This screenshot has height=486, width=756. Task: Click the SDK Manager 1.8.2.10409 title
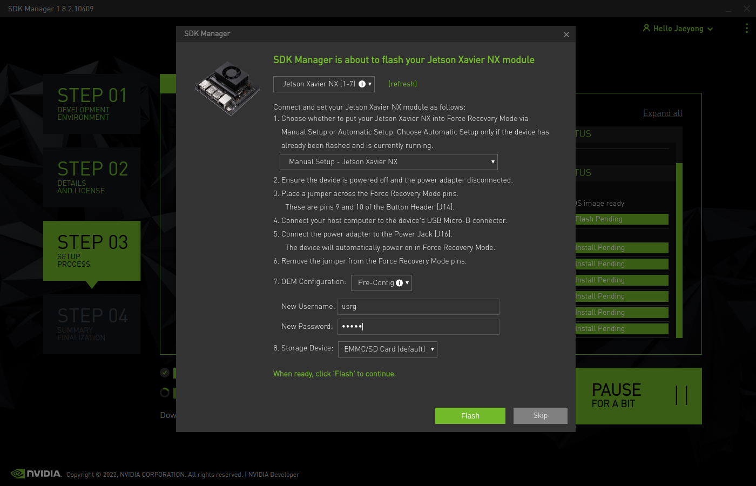pyautogui.click(x=51, y=9)
